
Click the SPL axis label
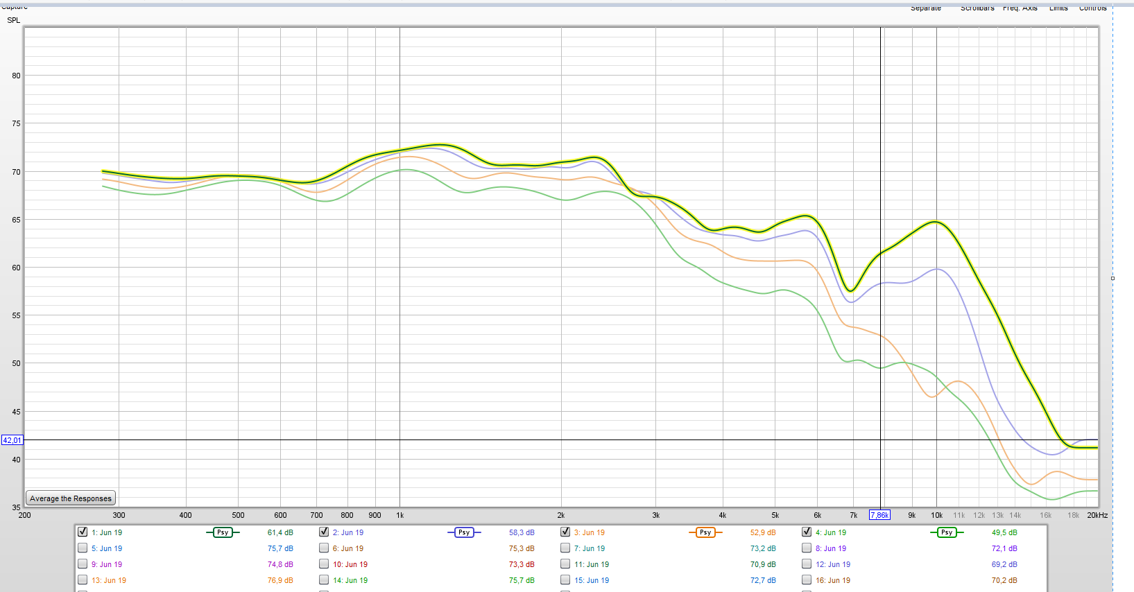pos(14,20)
